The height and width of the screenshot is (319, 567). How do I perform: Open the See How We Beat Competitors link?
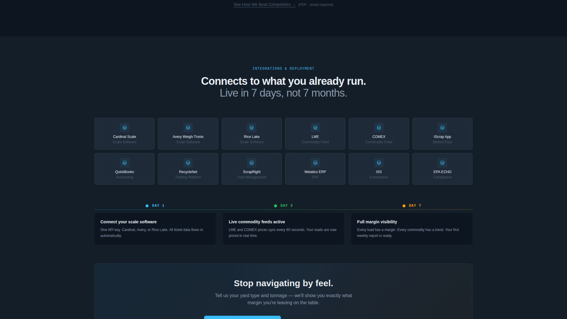click(265, 4)
